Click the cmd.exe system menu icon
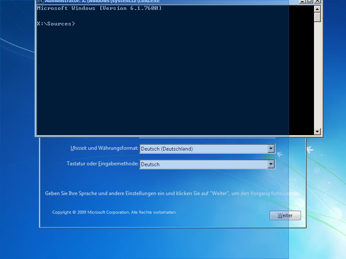 point(40,1)
